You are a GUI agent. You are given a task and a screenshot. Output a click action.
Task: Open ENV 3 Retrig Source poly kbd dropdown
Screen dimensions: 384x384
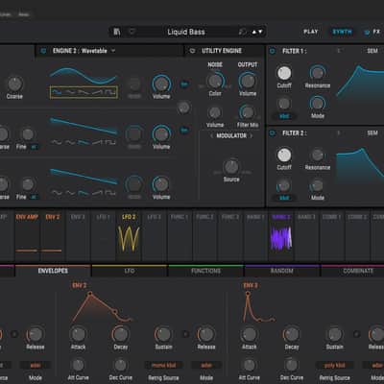[335, 365]
